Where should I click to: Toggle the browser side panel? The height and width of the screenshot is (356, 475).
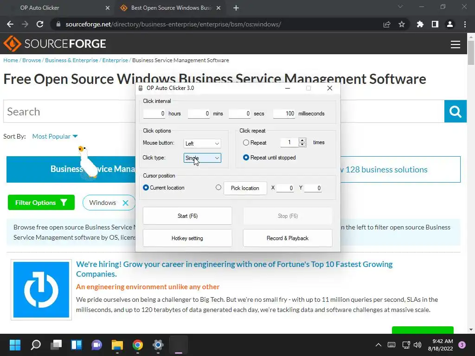pyautogui.click(x=435, y=24)
